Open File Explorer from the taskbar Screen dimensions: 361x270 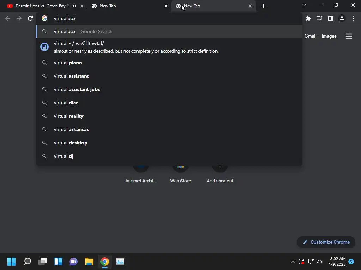(89, 262)
